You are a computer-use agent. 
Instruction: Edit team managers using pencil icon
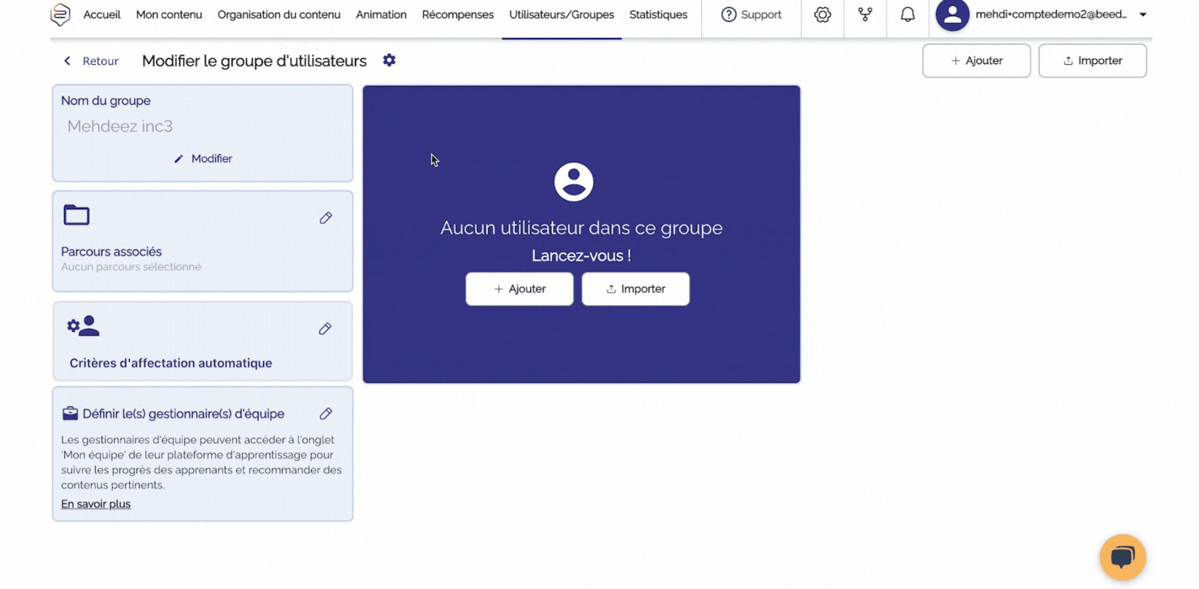click(325, 414)
